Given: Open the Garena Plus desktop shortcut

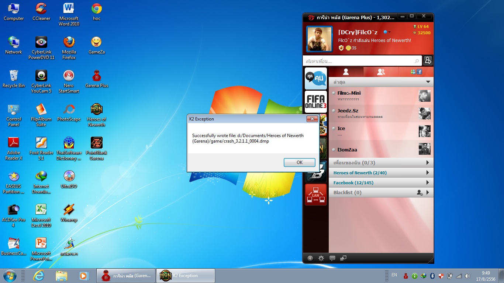Looking at the screenshot, I should 97,79.
